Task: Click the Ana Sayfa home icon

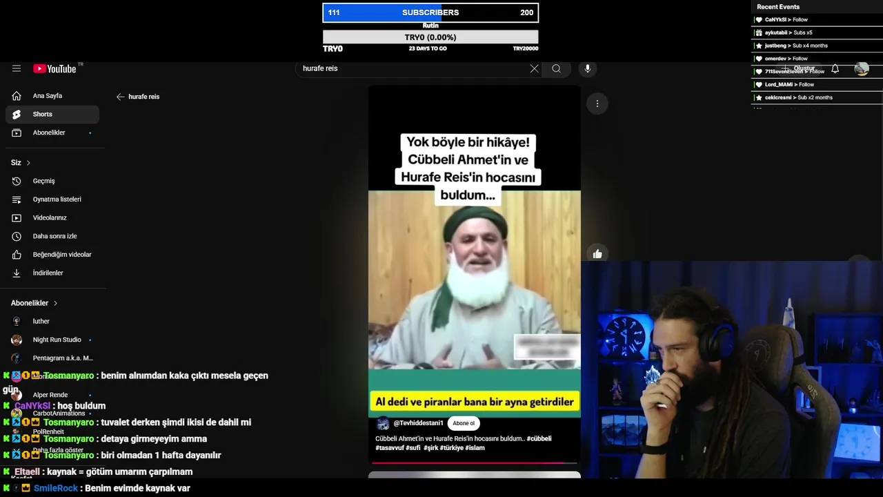Action: pyautogui.click(x=17, y=96)
